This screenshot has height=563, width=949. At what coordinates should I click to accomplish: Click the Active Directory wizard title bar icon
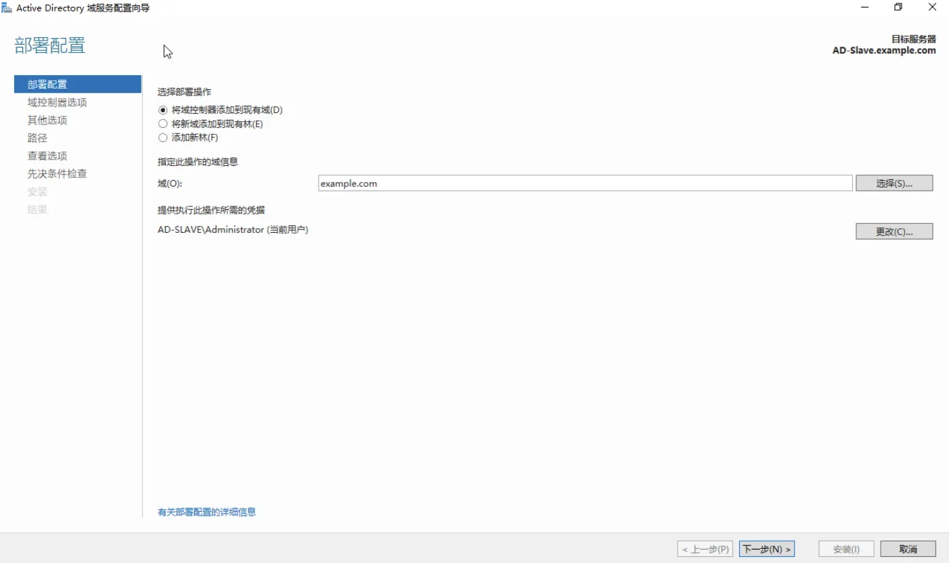click(7, 7)
